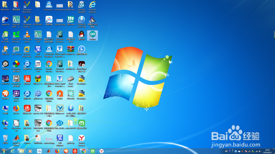Image resolution: width=275 pixels, height=154 pixels.
Task: Open the taskbar clock showing 16:02
Action: 267,151
